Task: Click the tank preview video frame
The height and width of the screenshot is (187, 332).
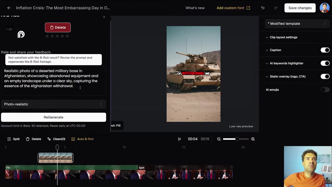Action: [x=193, y=74]
